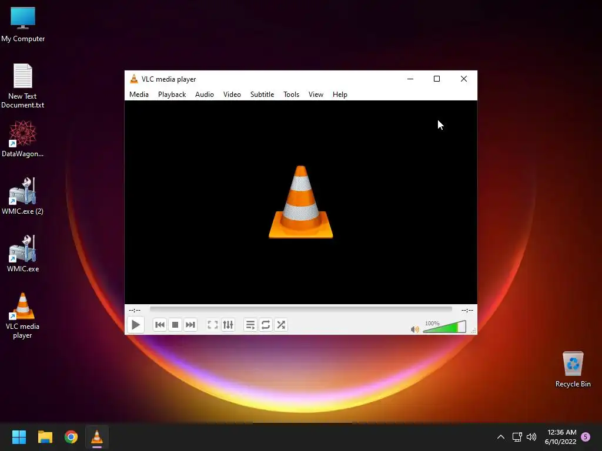Open Google Chrome from taskbar

(x=71, y=437)
